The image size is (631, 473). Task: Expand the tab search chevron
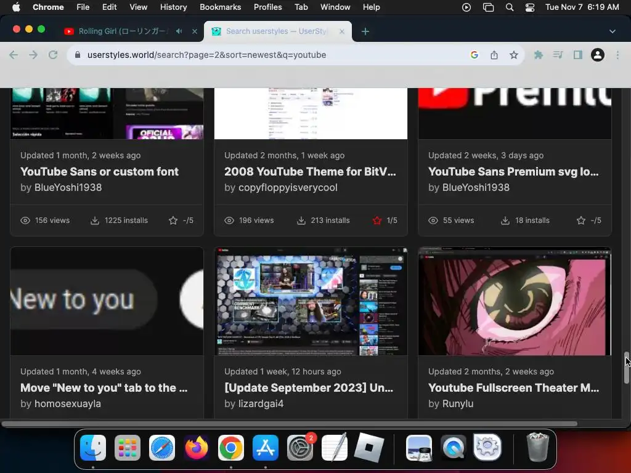coord(612,31)
